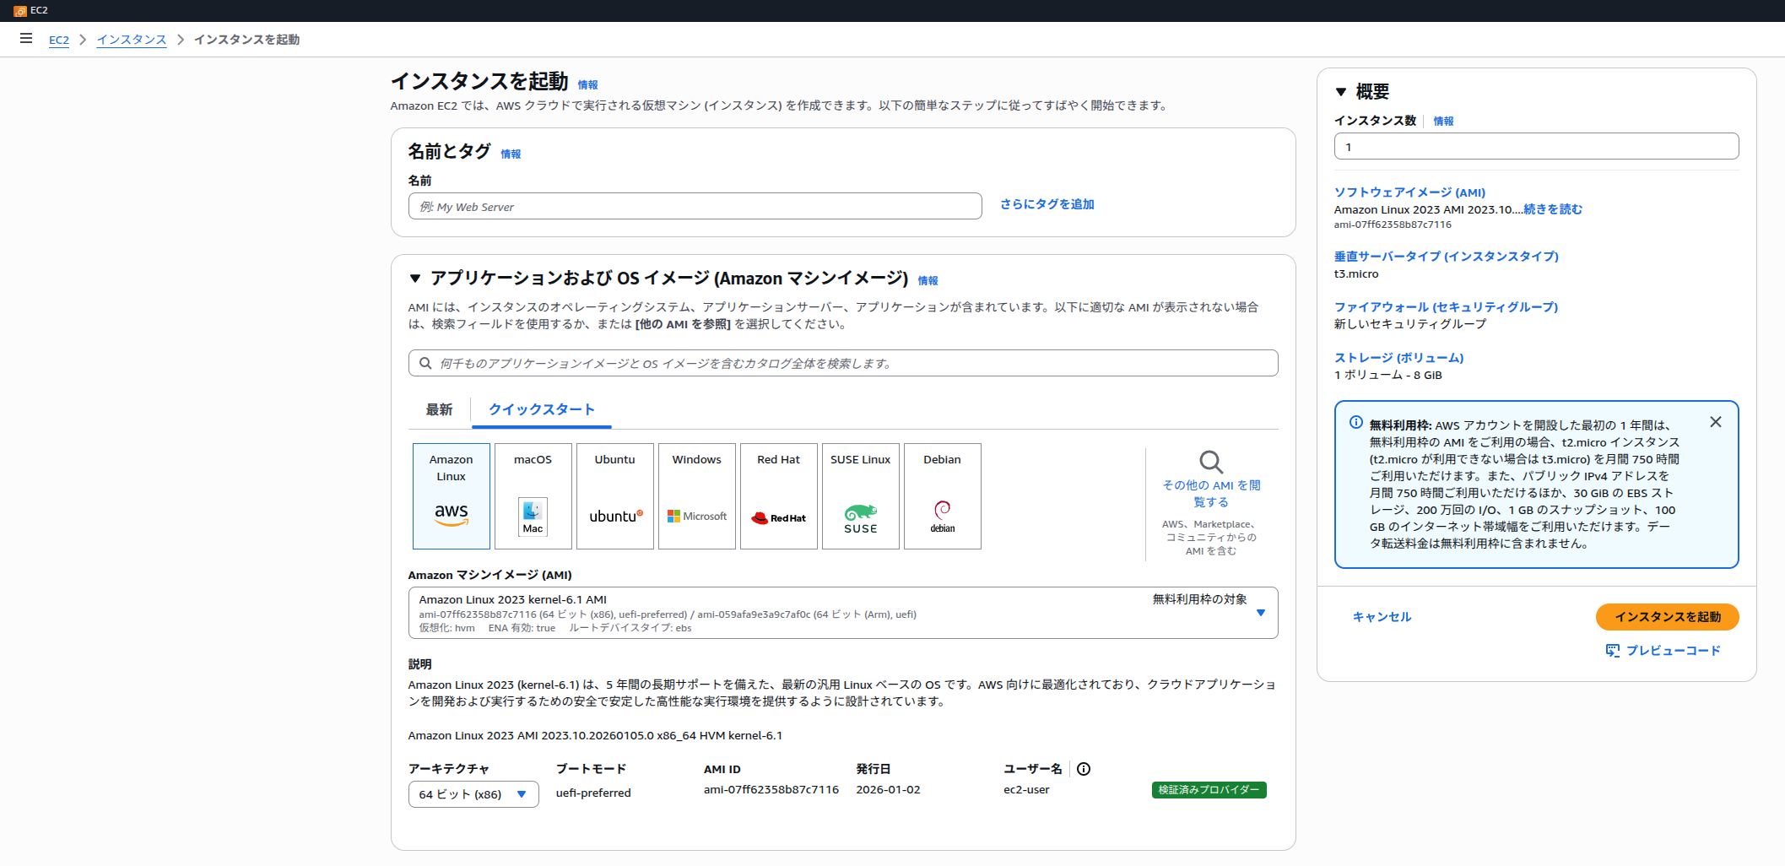
Task: Click その他の AMI を閲覧する link
Action: click(1211, 494)
